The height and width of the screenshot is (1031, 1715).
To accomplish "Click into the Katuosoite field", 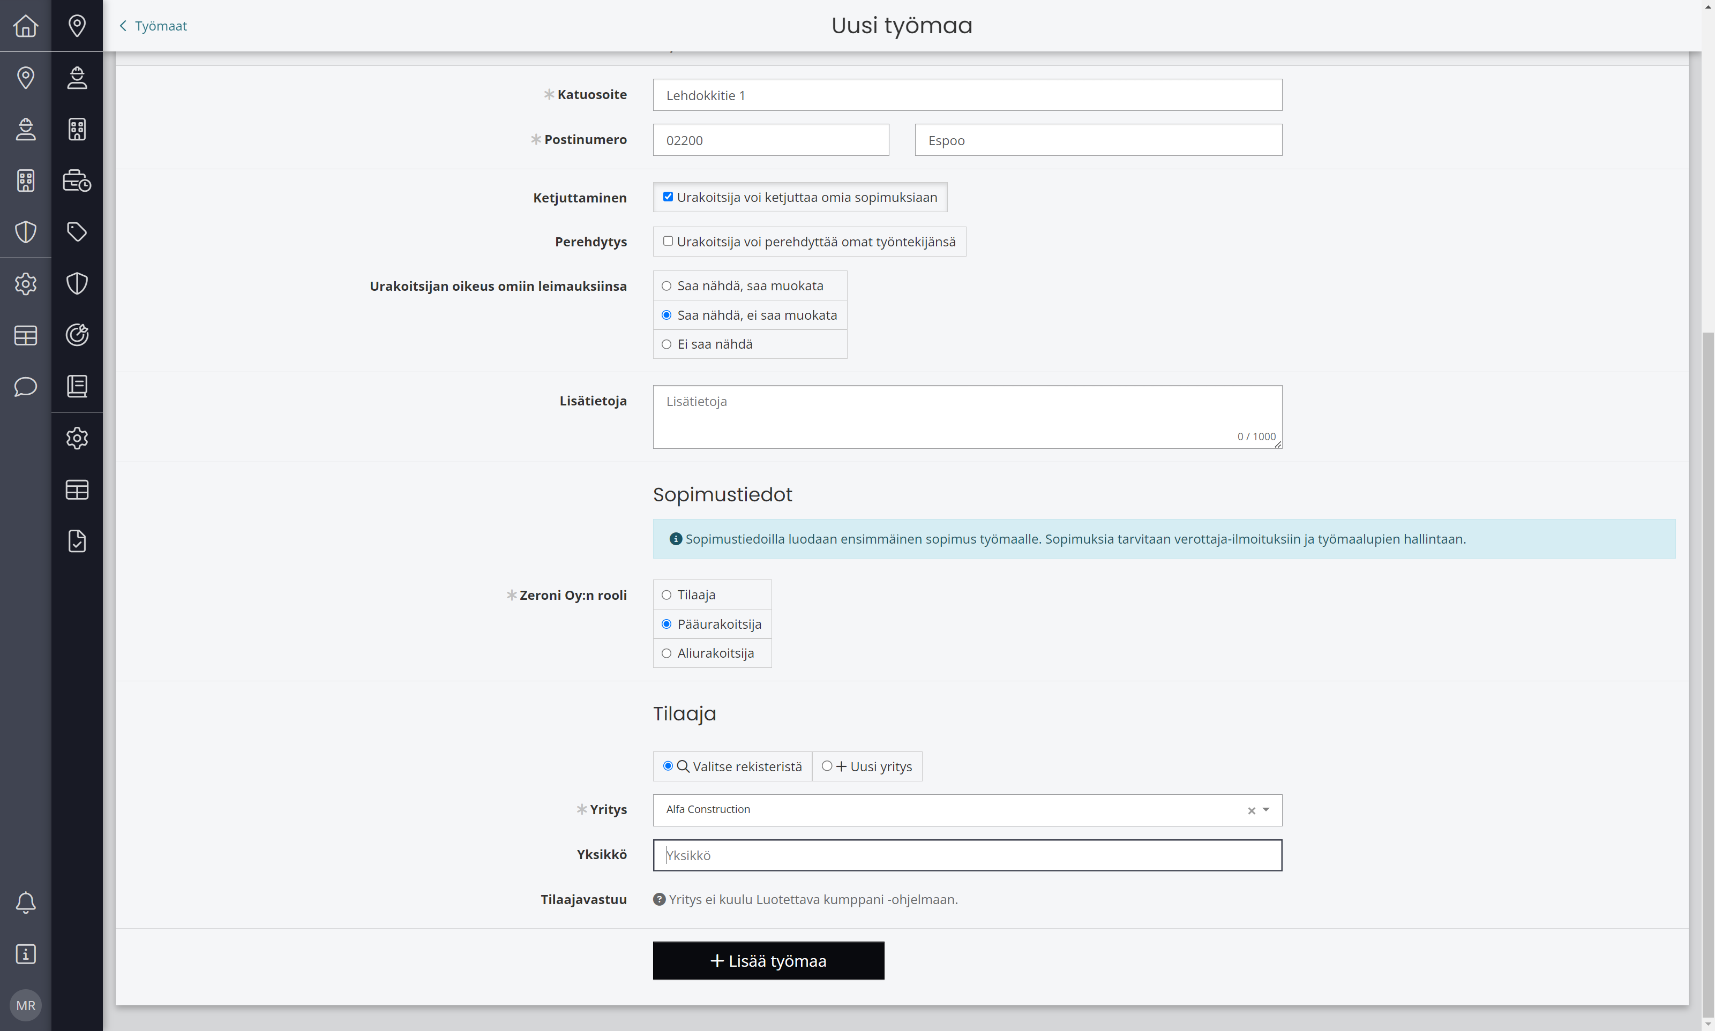I will [x=967, y=95].
